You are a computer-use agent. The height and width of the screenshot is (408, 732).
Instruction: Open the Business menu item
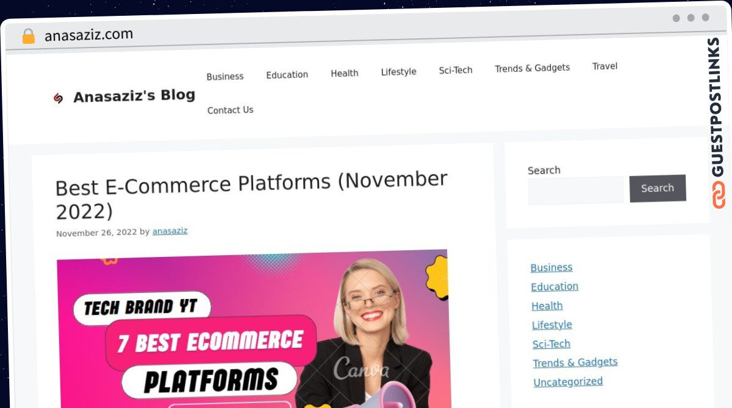[225, 77]
